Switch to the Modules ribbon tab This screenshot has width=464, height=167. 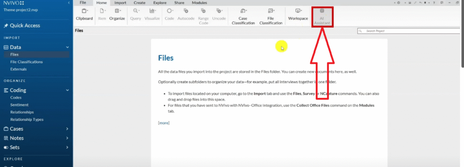click(x=199, y=3)
